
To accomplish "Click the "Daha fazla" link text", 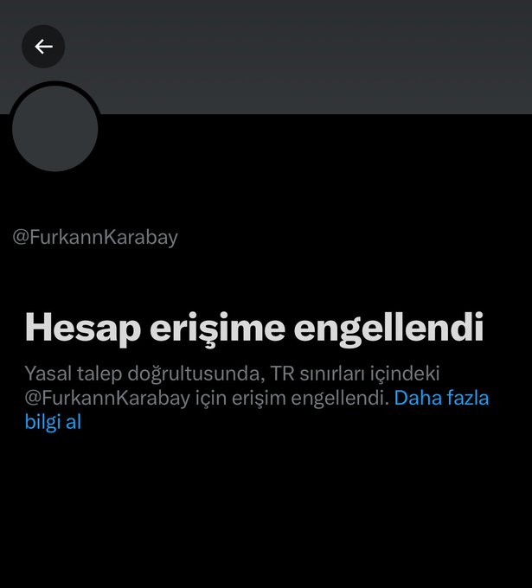I will (x=441, y=398).
